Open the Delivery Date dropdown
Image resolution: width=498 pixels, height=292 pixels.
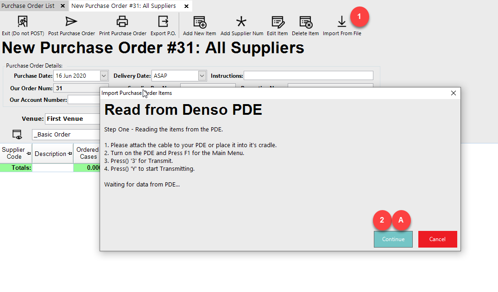[x=202, y=76]
